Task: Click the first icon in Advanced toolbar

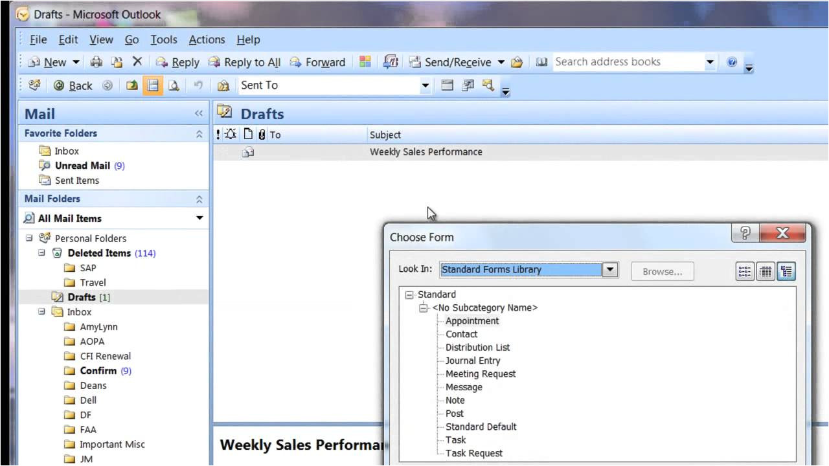Action: pos(35,85)
